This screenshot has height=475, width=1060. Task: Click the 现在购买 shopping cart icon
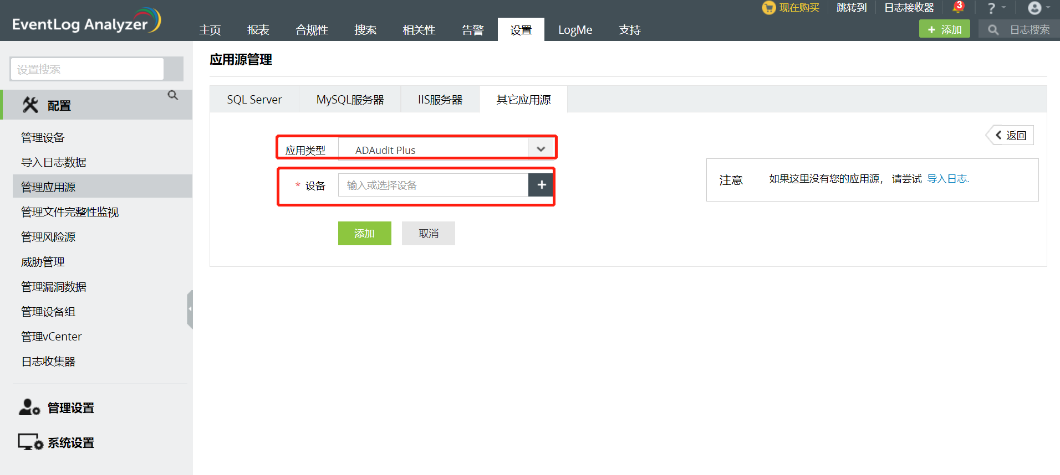[x=768, y=8]
